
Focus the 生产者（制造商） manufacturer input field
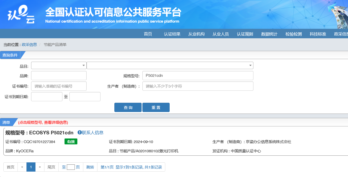click(x=198, y=86)
